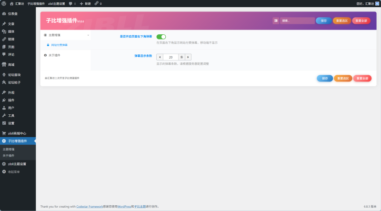
Task: Open the comments bubble in admin bar
Action: point(72,3)
